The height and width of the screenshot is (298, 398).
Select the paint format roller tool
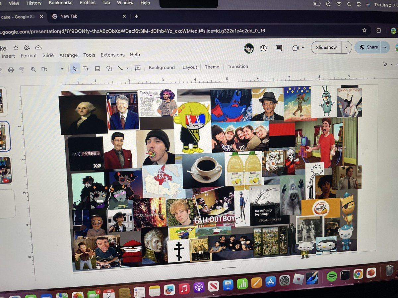[22, 70]
